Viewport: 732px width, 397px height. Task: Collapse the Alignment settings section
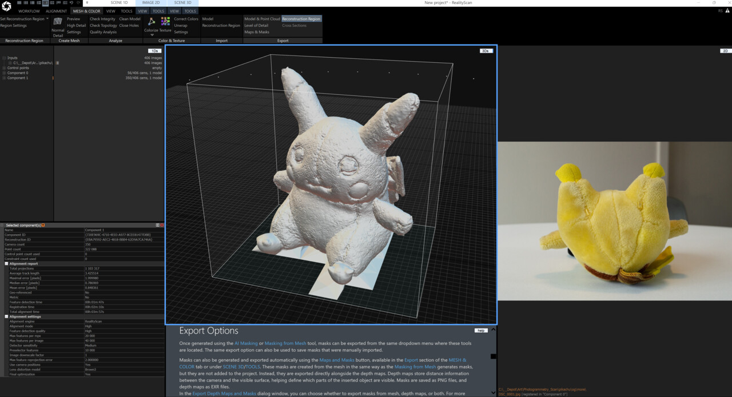(x=7, y=316)
